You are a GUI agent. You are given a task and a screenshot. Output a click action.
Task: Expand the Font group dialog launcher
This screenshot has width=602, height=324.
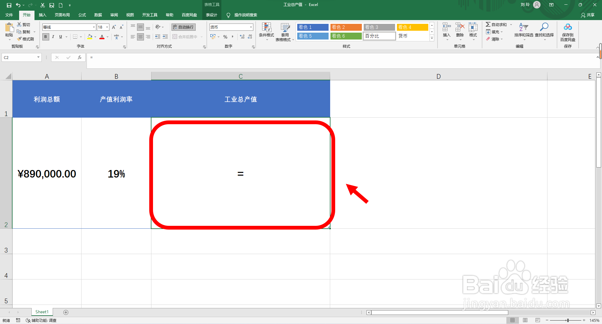pyautogui.click(x=124, y=47)
